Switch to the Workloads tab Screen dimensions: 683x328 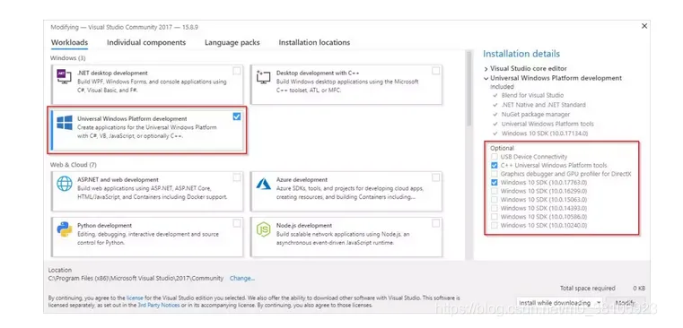pyautogui.click(x=69, y=43)
